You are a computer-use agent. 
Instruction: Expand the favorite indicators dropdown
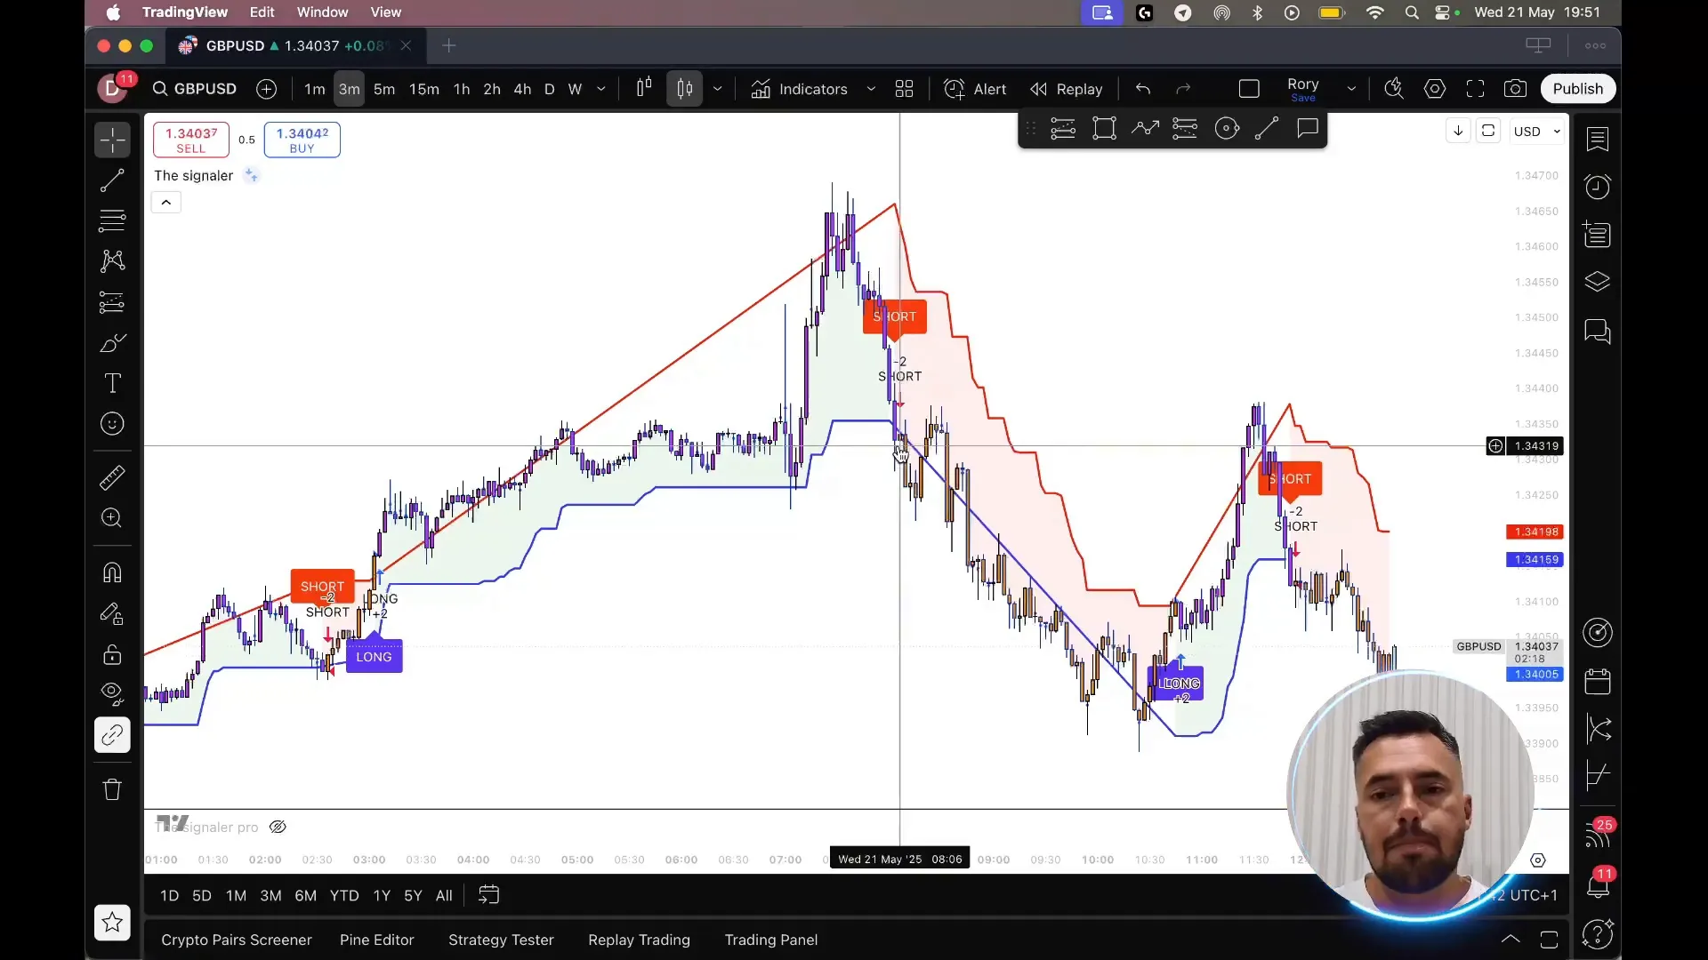871,89
